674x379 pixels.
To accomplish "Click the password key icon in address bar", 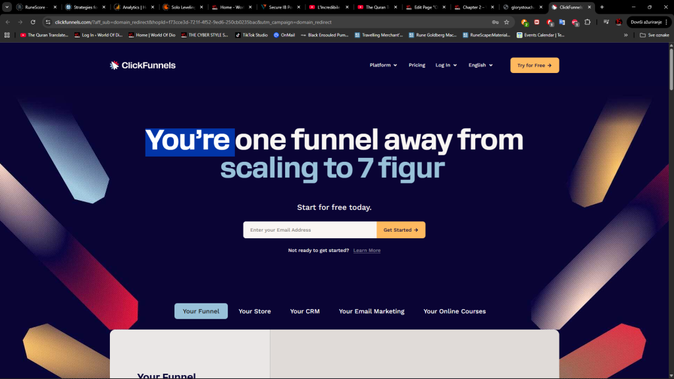I will click(x=495, y=22).
